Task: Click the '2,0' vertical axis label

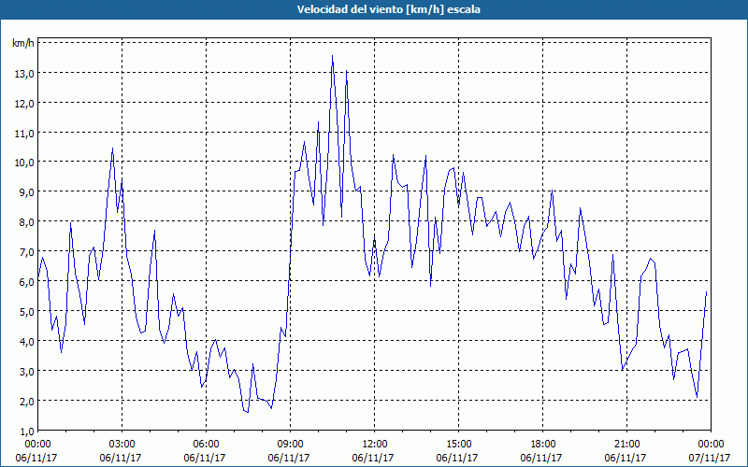Action: [27, 401]
